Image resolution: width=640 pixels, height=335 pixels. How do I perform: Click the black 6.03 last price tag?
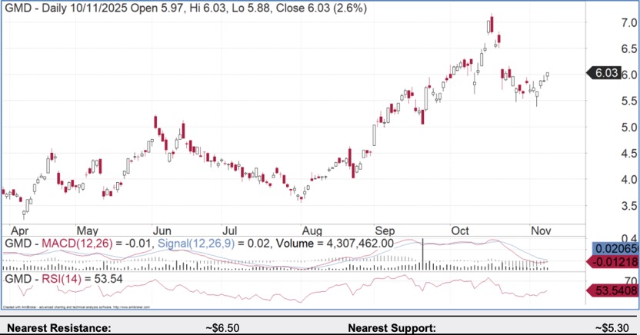point(606,73)
